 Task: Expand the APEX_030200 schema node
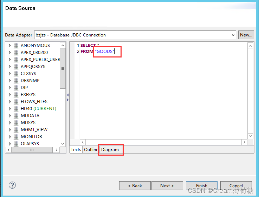pyautogui.click(x=10, y=53)
